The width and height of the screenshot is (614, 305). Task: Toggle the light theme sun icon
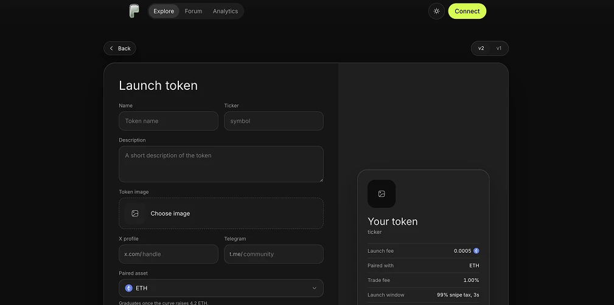(436, 12)
